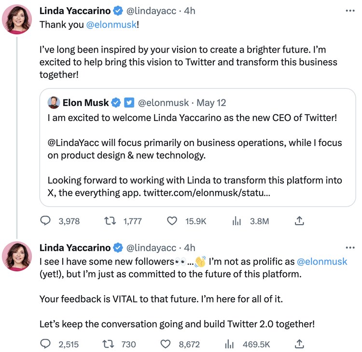Image resolution: width=362 pixels, height=352 pixels.
Task: Reply to the 'new followers' tweet
Action: click(46, 344)
